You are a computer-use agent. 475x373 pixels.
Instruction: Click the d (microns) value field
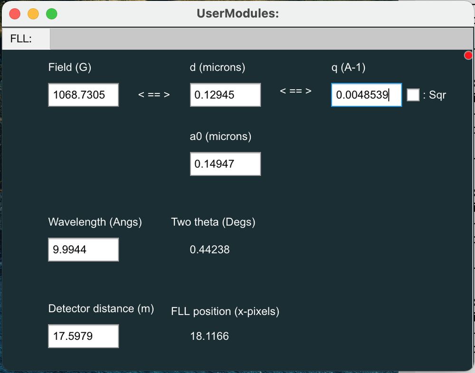225,94
